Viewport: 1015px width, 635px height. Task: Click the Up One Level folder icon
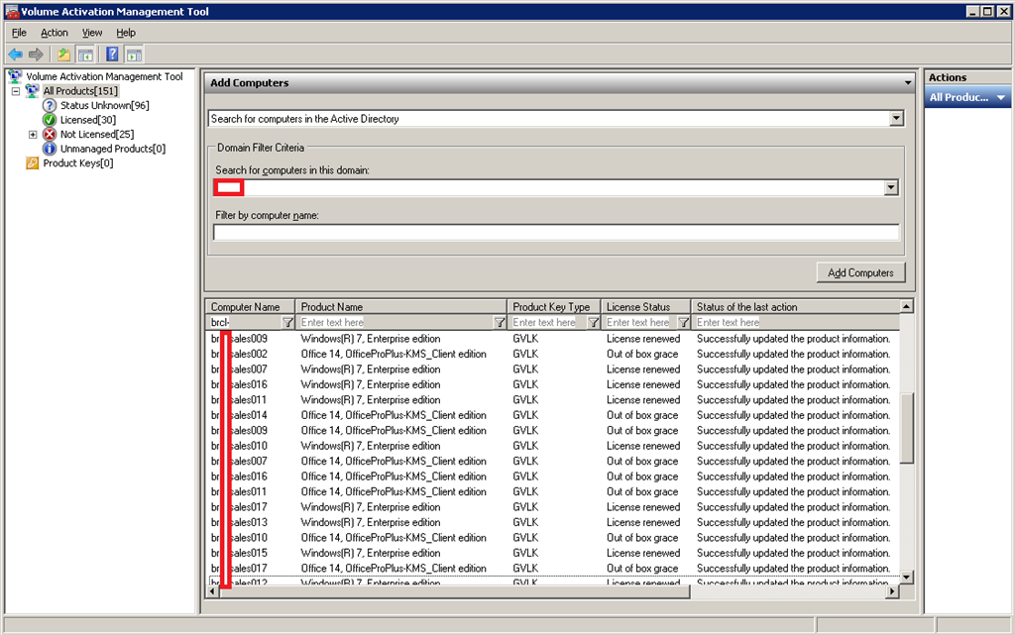(x=63, y=54)
